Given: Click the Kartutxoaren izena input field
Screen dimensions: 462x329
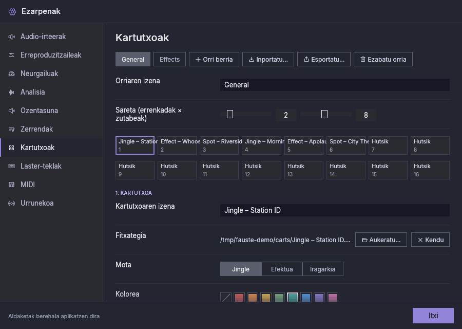Looking at the screenshot, I should [335, 210].
